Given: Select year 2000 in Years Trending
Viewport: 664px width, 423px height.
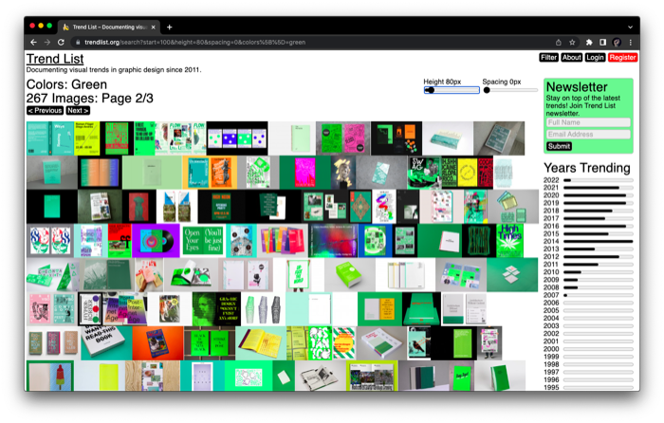Looking at the screenshot, I should pyautogui.click(x=551, y=349).
